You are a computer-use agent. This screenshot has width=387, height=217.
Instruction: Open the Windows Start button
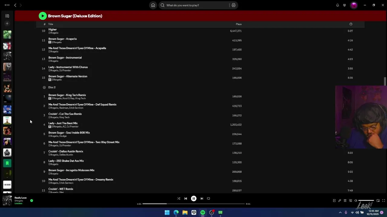(167, 212)
